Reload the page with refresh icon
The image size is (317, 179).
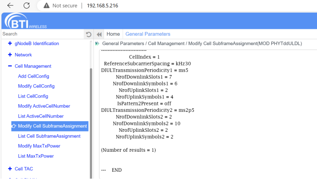pyautogui.click(x=27, y=6)
